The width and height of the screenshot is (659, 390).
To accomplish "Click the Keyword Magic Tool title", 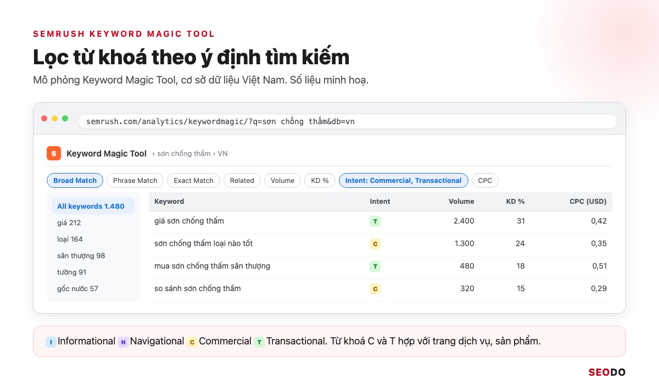I will pos(107,154).
